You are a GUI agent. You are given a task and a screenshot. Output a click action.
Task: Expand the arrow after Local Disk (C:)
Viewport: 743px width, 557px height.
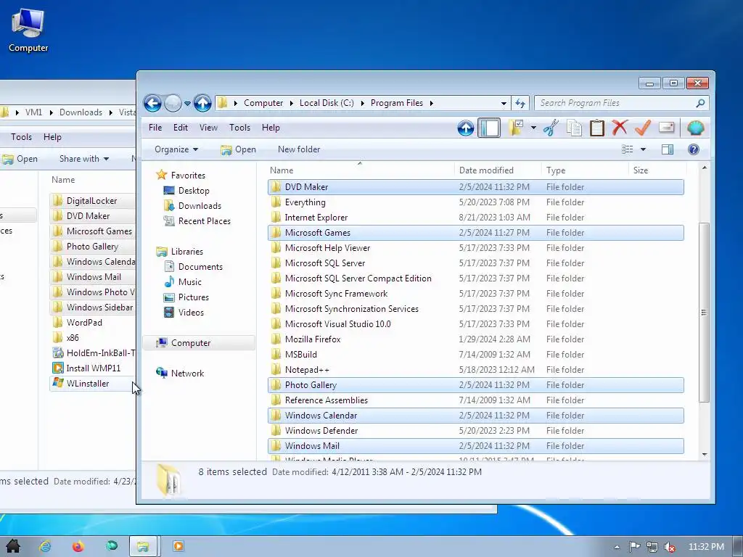pyautogui.click(x=363, y=103)
